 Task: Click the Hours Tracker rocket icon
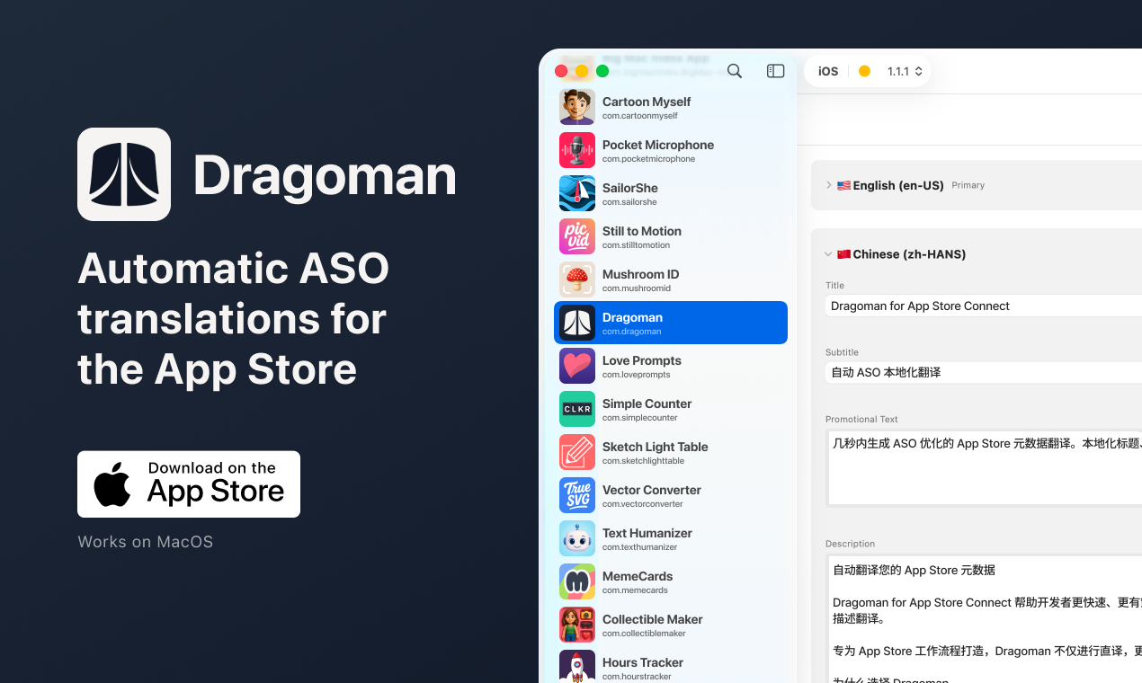click(x=577, y=666)
